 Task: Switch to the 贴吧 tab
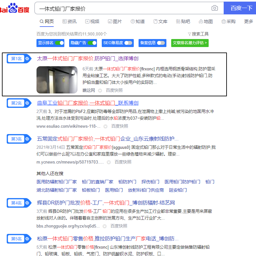coord(183,21)
